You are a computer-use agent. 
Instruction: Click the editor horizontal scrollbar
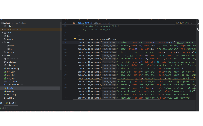(x=116, y=99)
